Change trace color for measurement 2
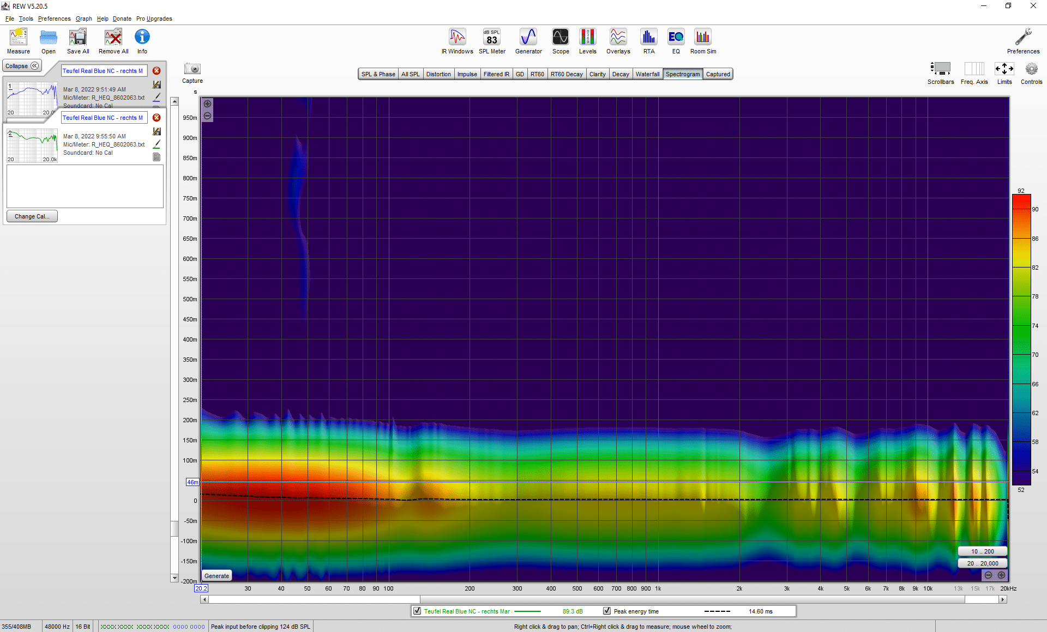Screen dimensions: 1047x632 pyautogui.click(x=157, y=144)
